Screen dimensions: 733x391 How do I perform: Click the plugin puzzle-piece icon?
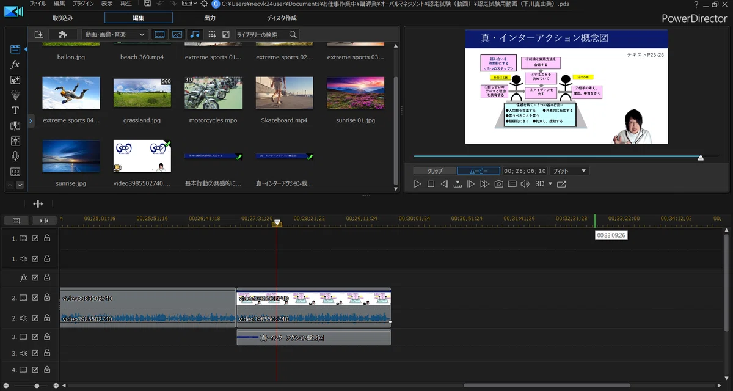click(x=62, y=34)
